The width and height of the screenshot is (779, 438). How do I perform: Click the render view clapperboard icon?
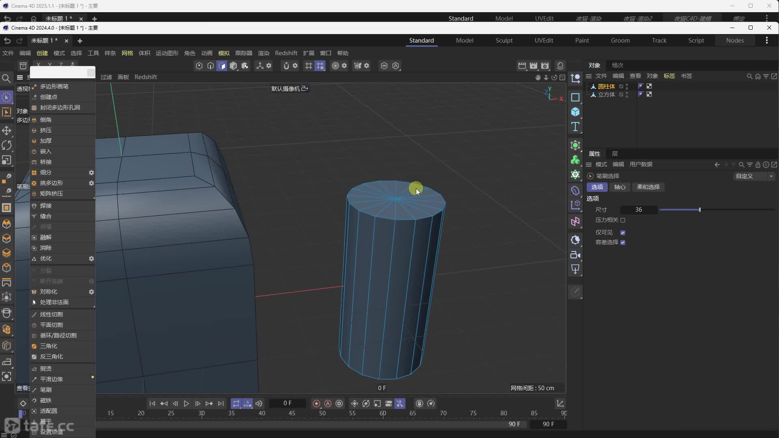point(522,66)
